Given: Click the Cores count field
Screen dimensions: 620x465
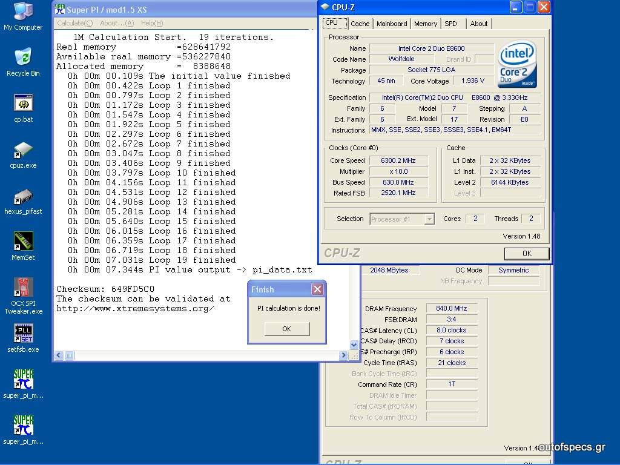Looking at the screenshot, I should pos(475,219).
